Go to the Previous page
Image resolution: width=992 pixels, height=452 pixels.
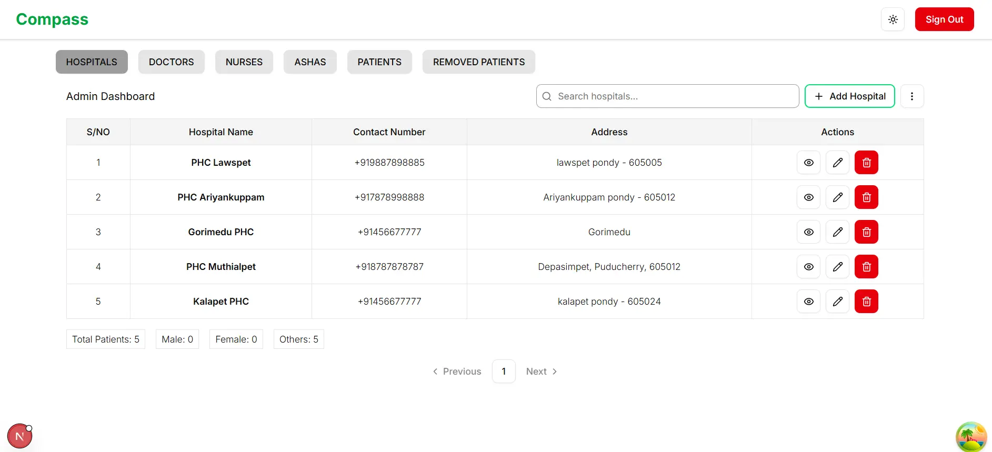(x=457, y=371)
